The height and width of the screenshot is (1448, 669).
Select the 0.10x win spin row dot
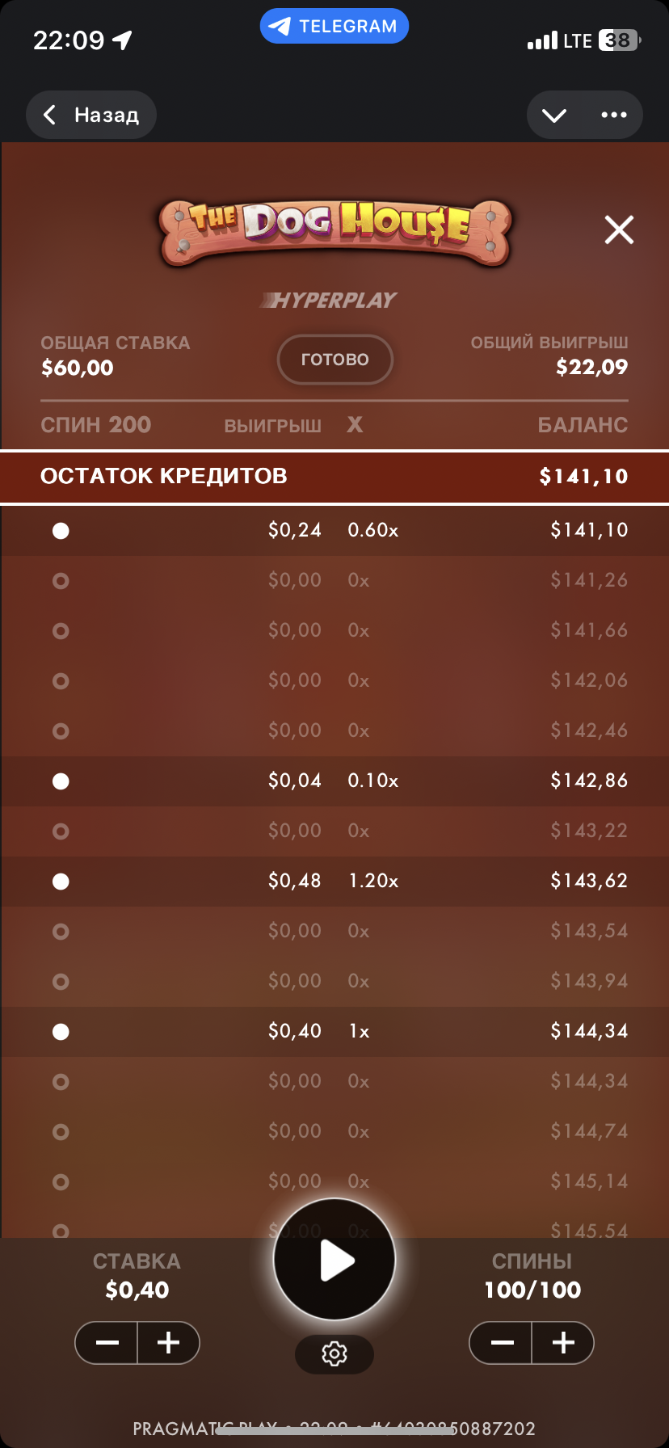click(x=61, y=781)
